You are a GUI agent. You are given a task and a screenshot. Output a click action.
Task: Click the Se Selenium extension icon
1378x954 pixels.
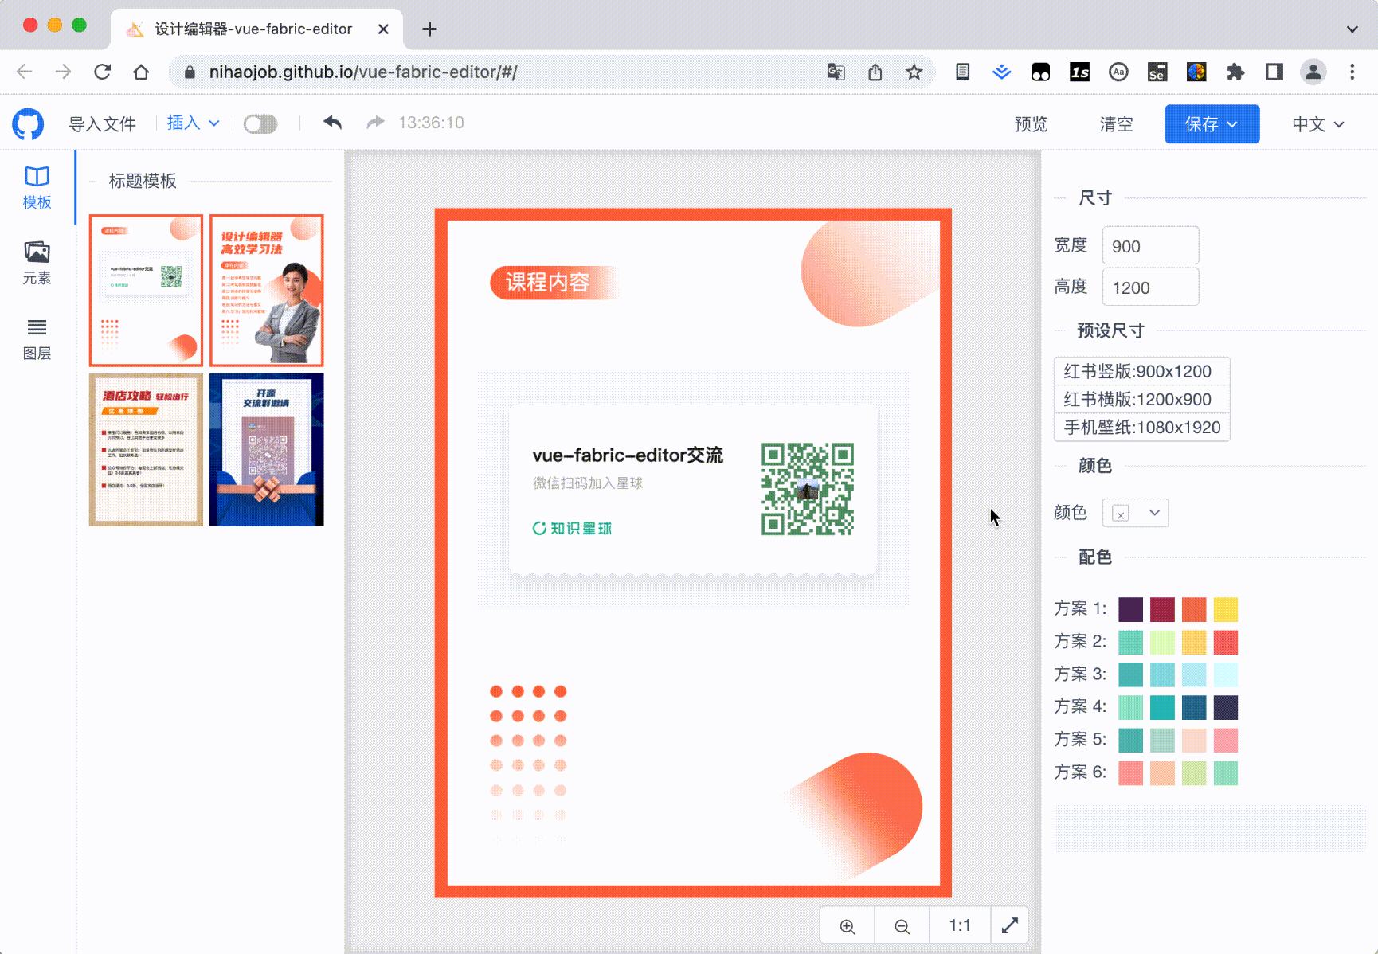(x=1157, y=72)
